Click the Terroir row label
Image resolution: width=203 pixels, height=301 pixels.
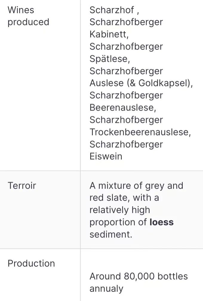21,185
